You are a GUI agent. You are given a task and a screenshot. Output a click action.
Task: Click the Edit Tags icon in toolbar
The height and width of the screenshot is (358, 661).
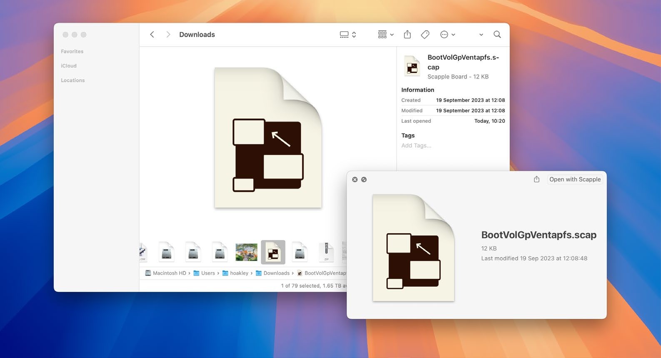pos(425,35)
